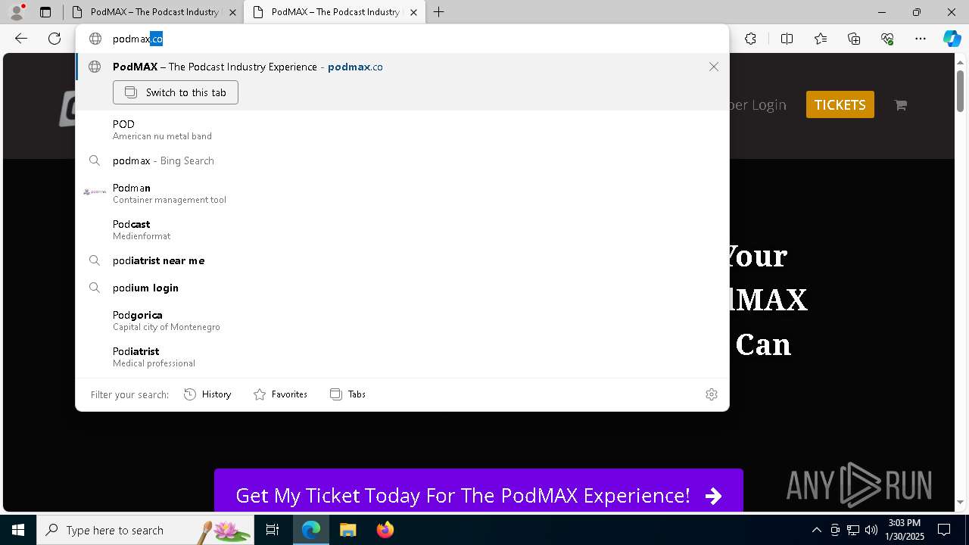
Task: Open Settings and more ellipsis
Action: click(x=921, y=39)
